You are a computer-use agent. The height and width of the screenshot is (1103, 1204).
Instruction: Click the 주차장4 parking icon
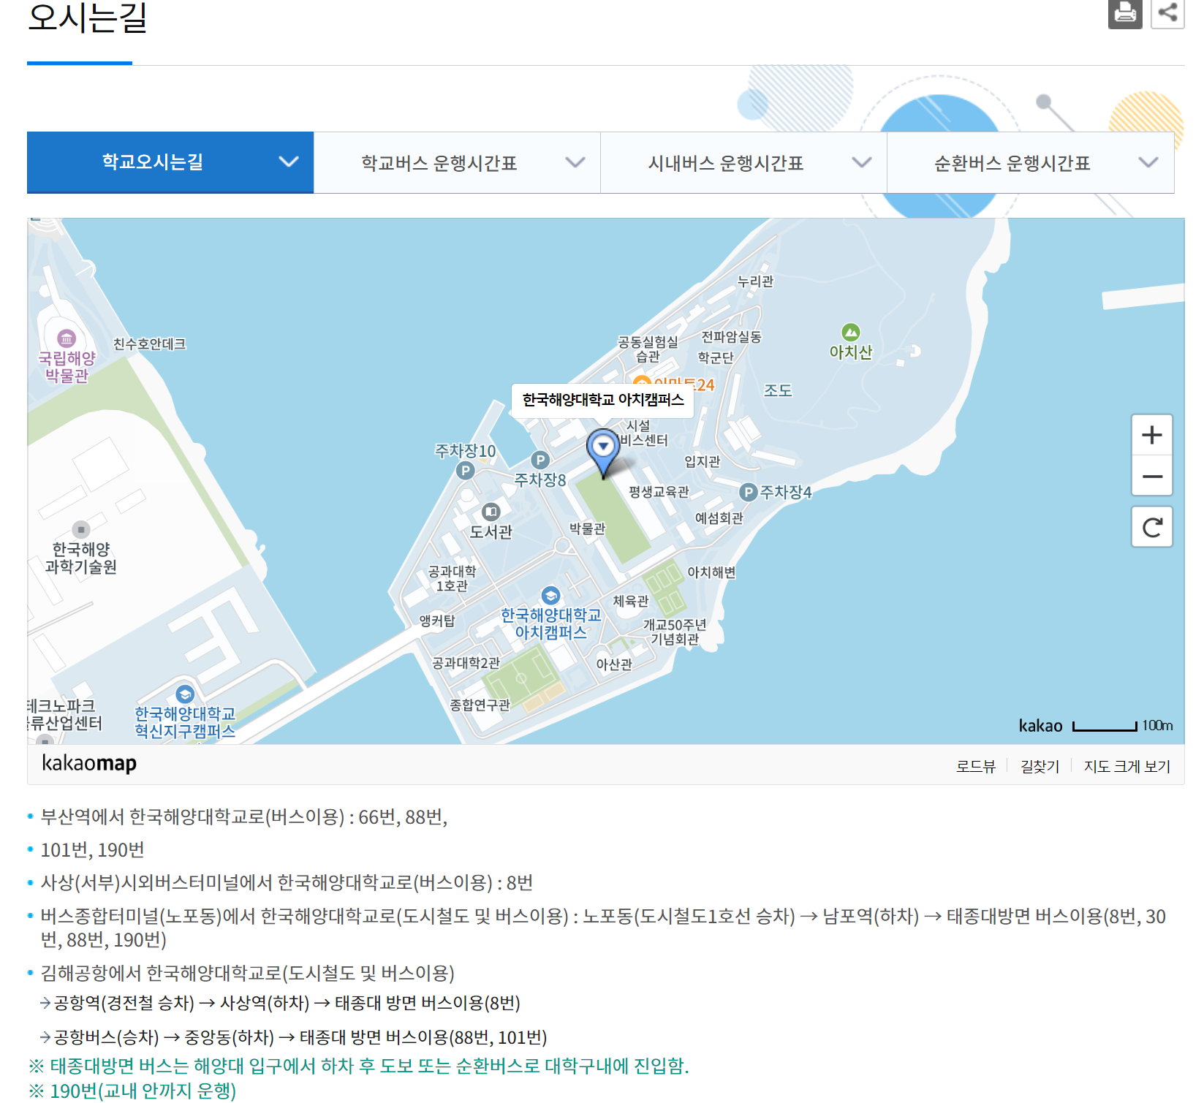tap(748, 492)
